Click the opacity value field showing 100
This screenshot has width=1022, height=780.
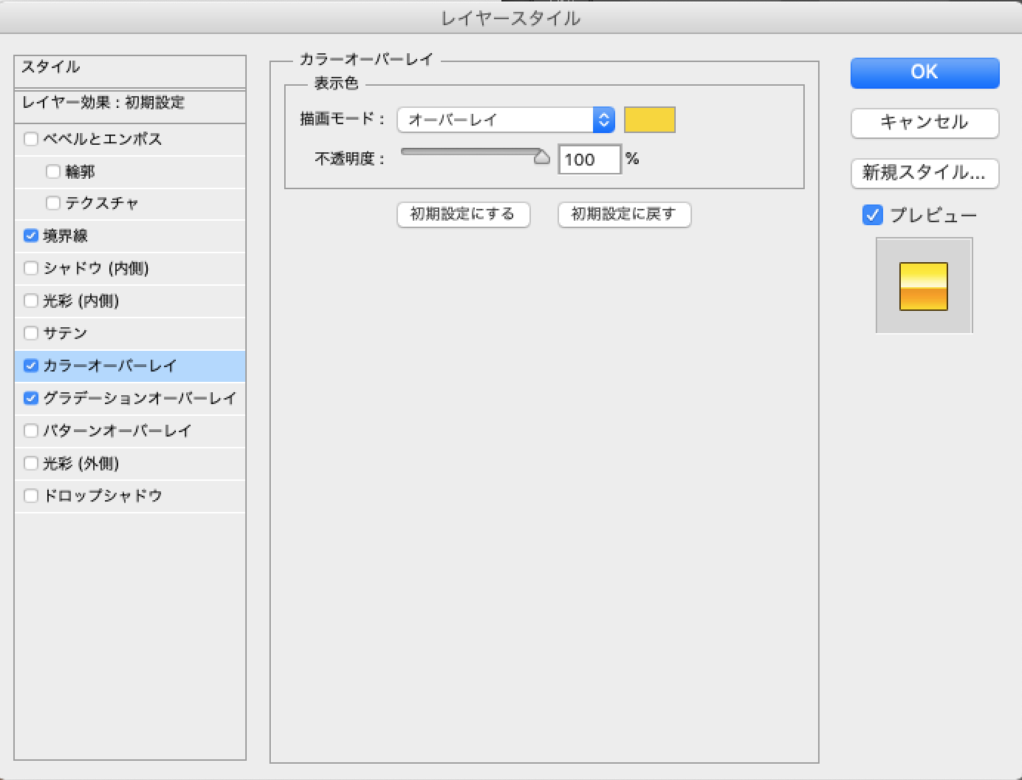coord(589,159)
